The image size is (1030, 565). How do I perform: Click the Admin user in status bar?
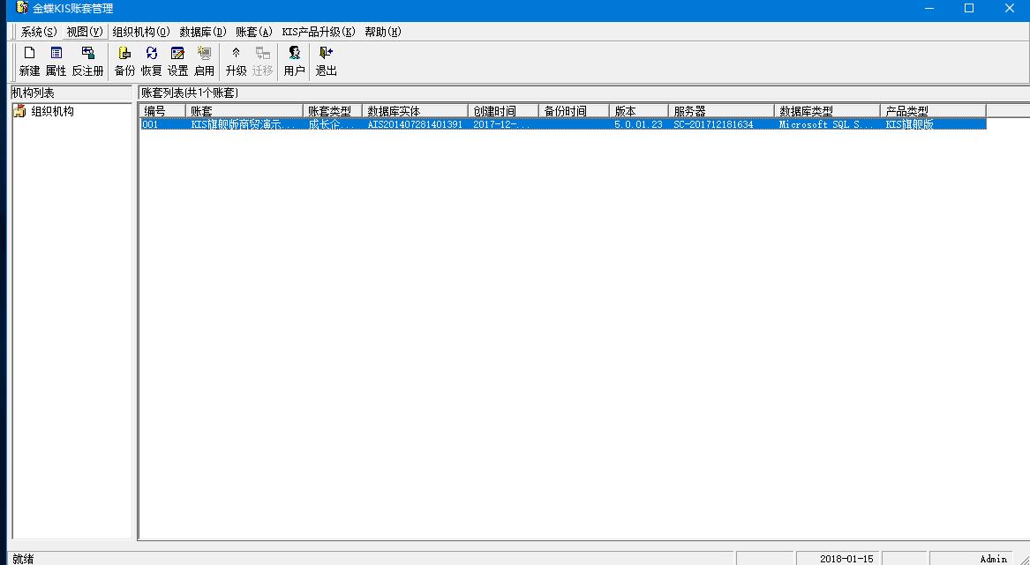(993, 559)
